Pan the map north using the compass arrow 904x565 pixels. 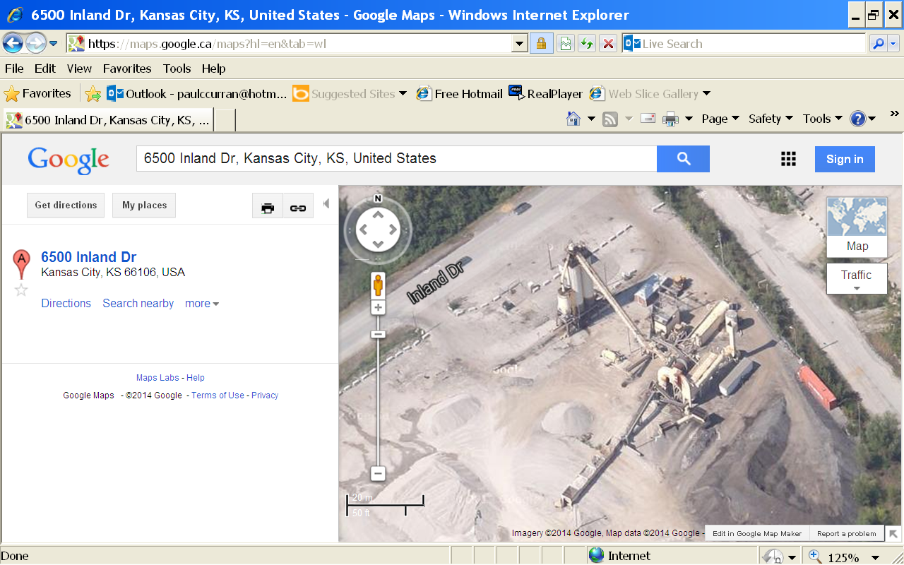(x=378, y=214)
